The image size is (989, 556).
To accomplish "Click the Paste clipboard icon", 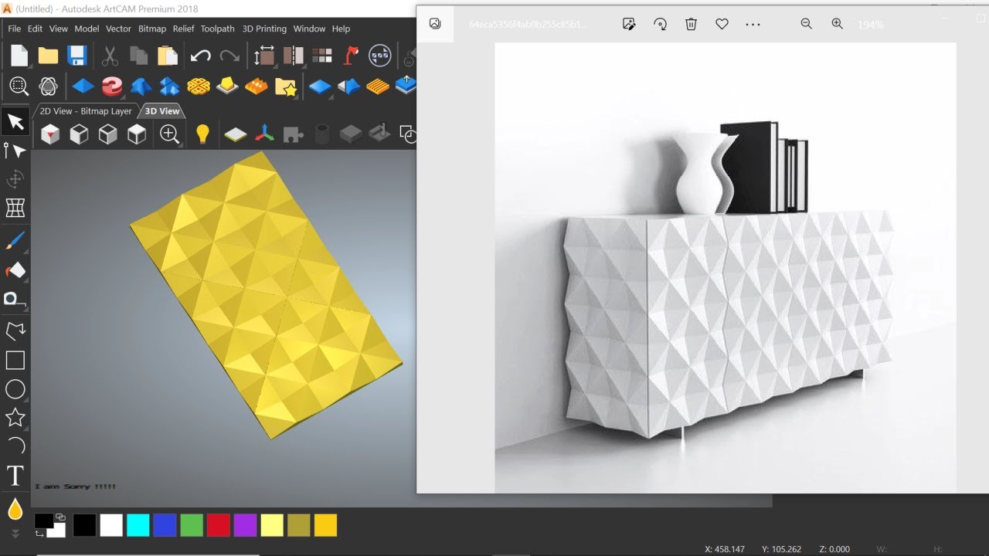I will point(168,56).
